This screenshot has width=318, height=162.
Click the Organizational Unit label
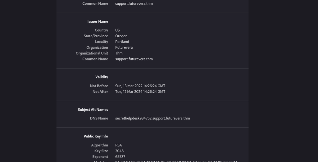[92, 53]
